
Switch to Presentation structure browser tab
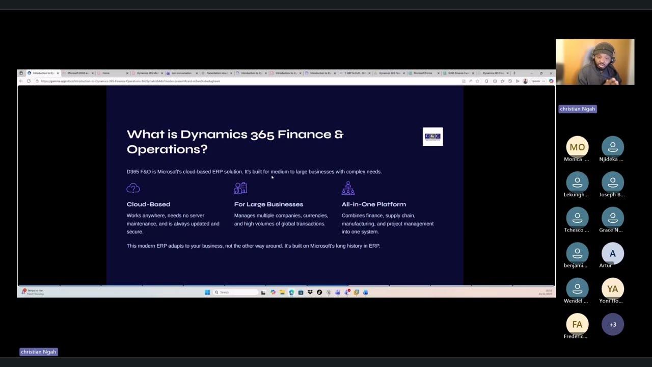[x=216, y=73]
